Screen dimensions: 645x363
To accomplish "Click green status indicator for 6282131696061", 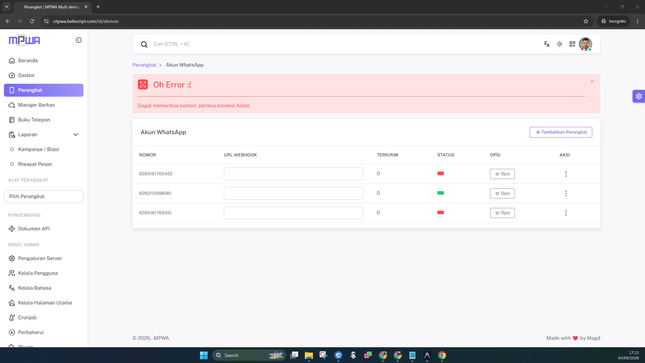I will (441, 193).
